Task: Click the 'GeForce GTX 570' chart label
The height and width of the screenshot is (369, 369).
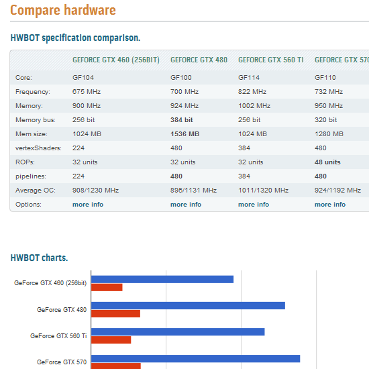Action: point(62,362)
